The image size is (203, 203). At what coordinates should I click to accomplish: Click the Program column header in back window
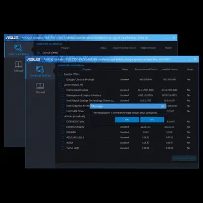(x=65, y=48)
